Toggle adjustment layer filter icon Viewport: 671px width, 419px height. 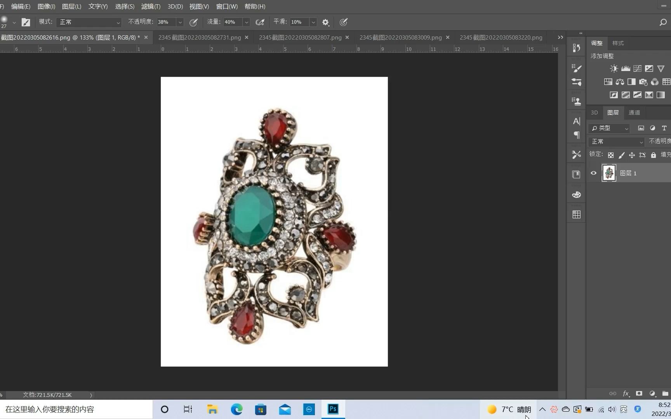652,128
